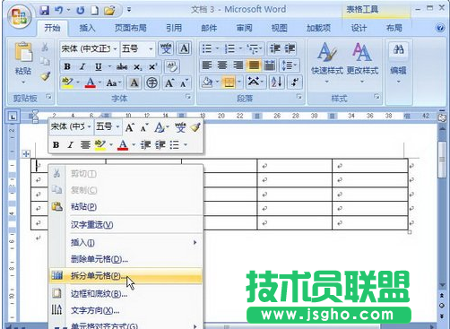Open Word help question mark
Image resolution: width=450 pixels, height=329 pixels.
tap(440, 28)
